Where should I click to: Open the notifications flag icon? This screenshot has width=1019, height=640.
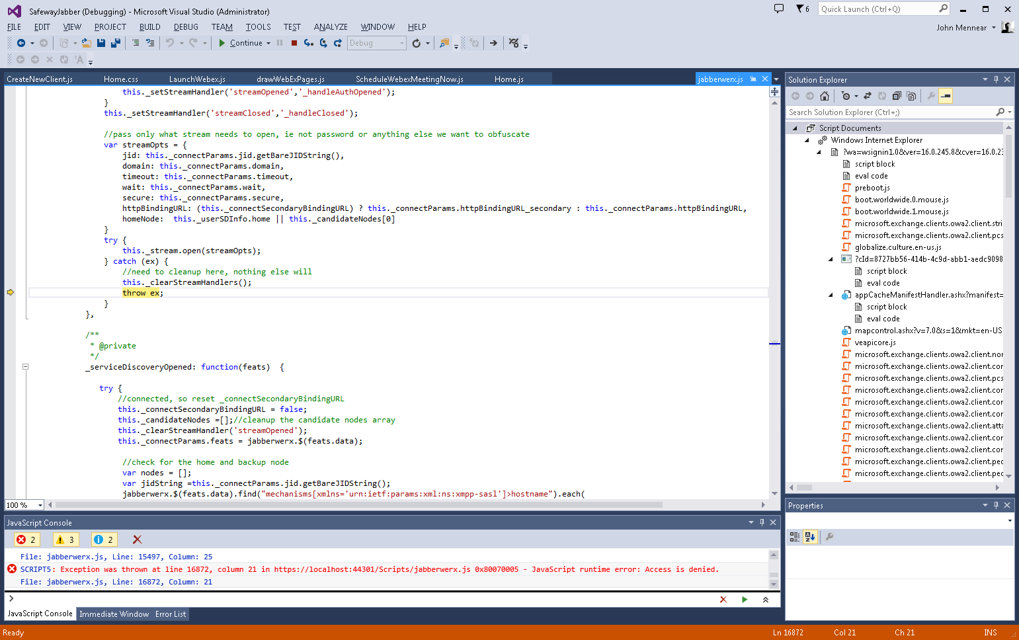[803, 9]
